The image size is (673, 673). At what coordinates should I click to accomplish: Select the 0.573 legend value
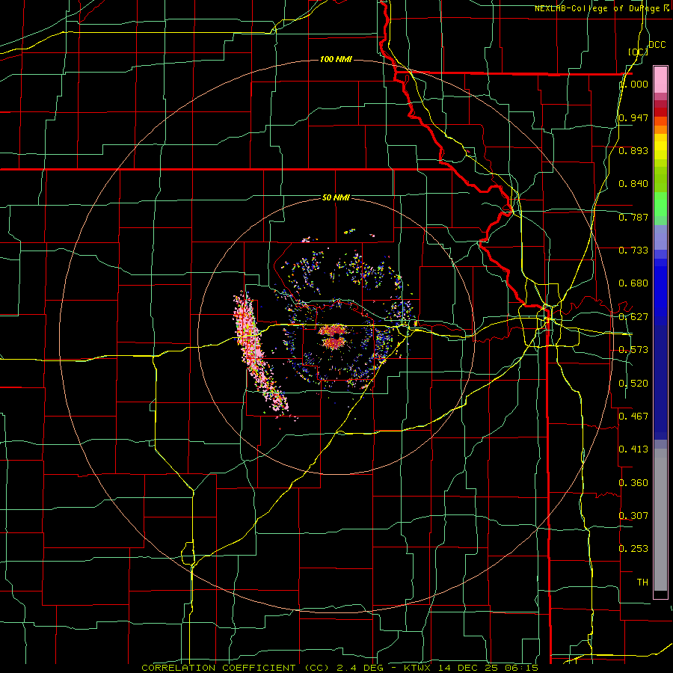(633, 350)
